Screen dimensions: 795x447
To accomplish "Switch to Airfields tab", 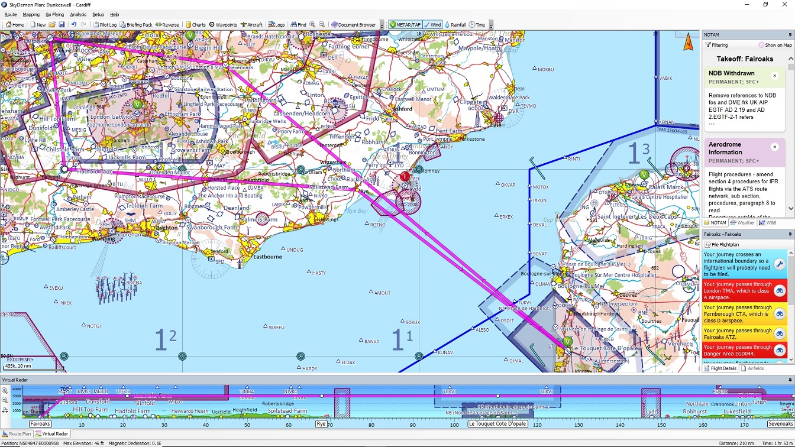I will click(x=752, y=368).
